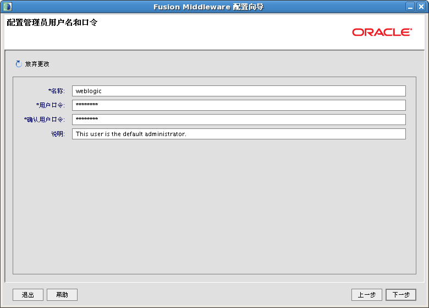Viewport: 429px width, 308px height.
Task: Click the Fusion Middleware 配置向导 title text
Action: [x=208, y=7]
